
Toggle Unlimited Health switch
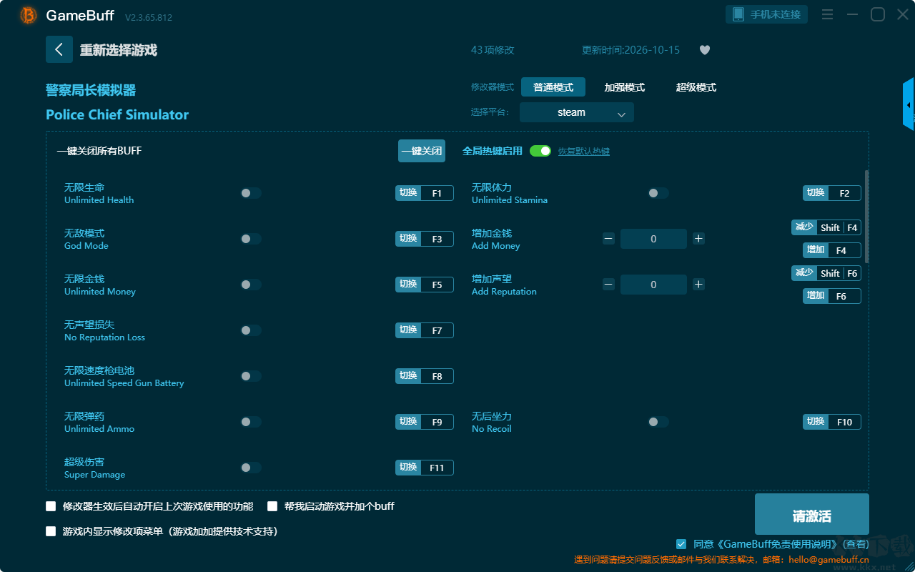(251, 193)
